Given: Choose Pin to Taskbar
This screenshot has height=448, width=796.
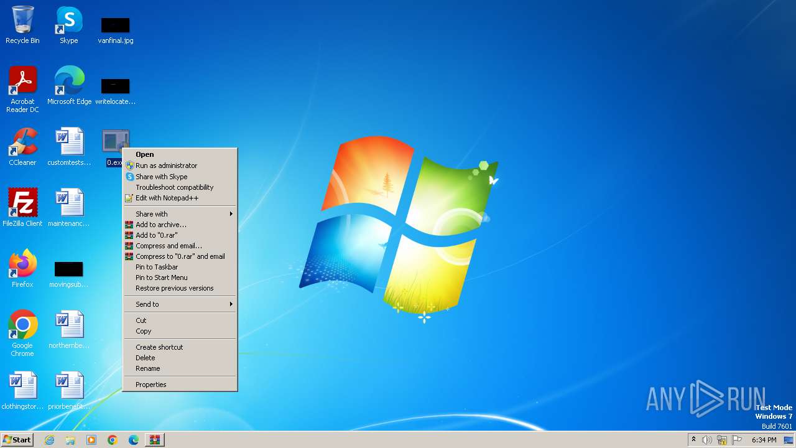Looking at the screenshot, I should (180, 267).
